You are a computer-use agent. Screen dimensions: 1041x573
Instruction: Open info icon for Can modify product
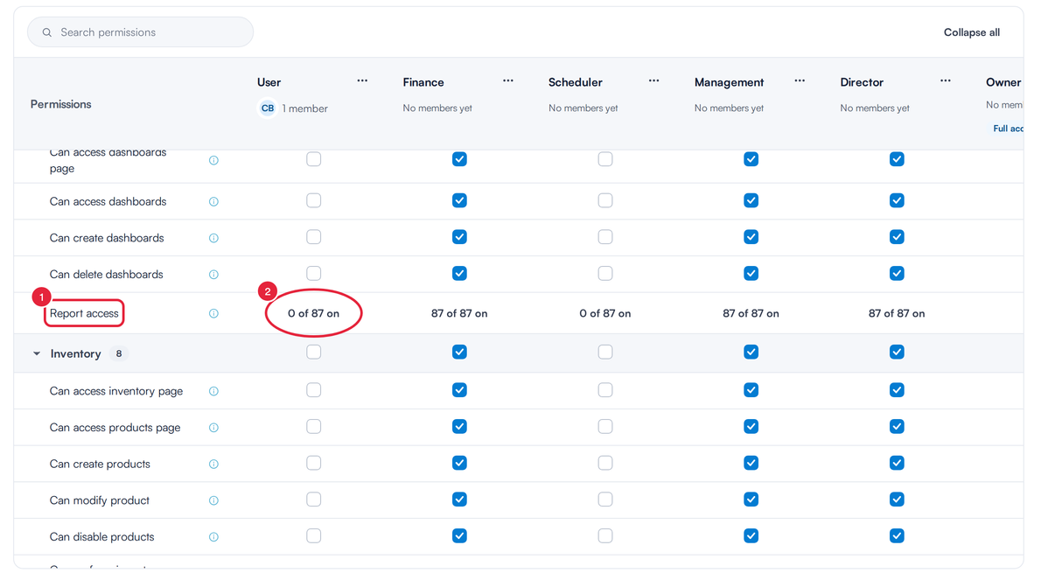pos(213,501)
